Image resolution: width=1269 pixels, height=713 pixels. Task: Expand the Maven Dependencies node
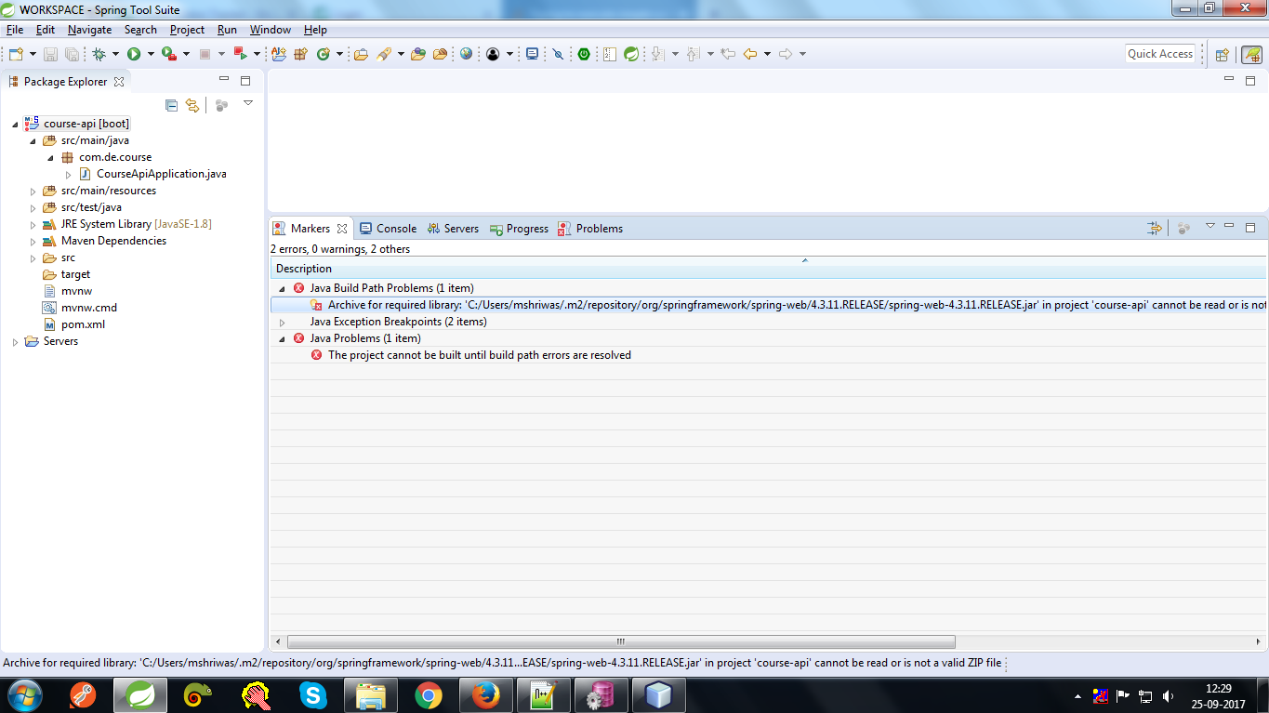[x=33, y=241]
